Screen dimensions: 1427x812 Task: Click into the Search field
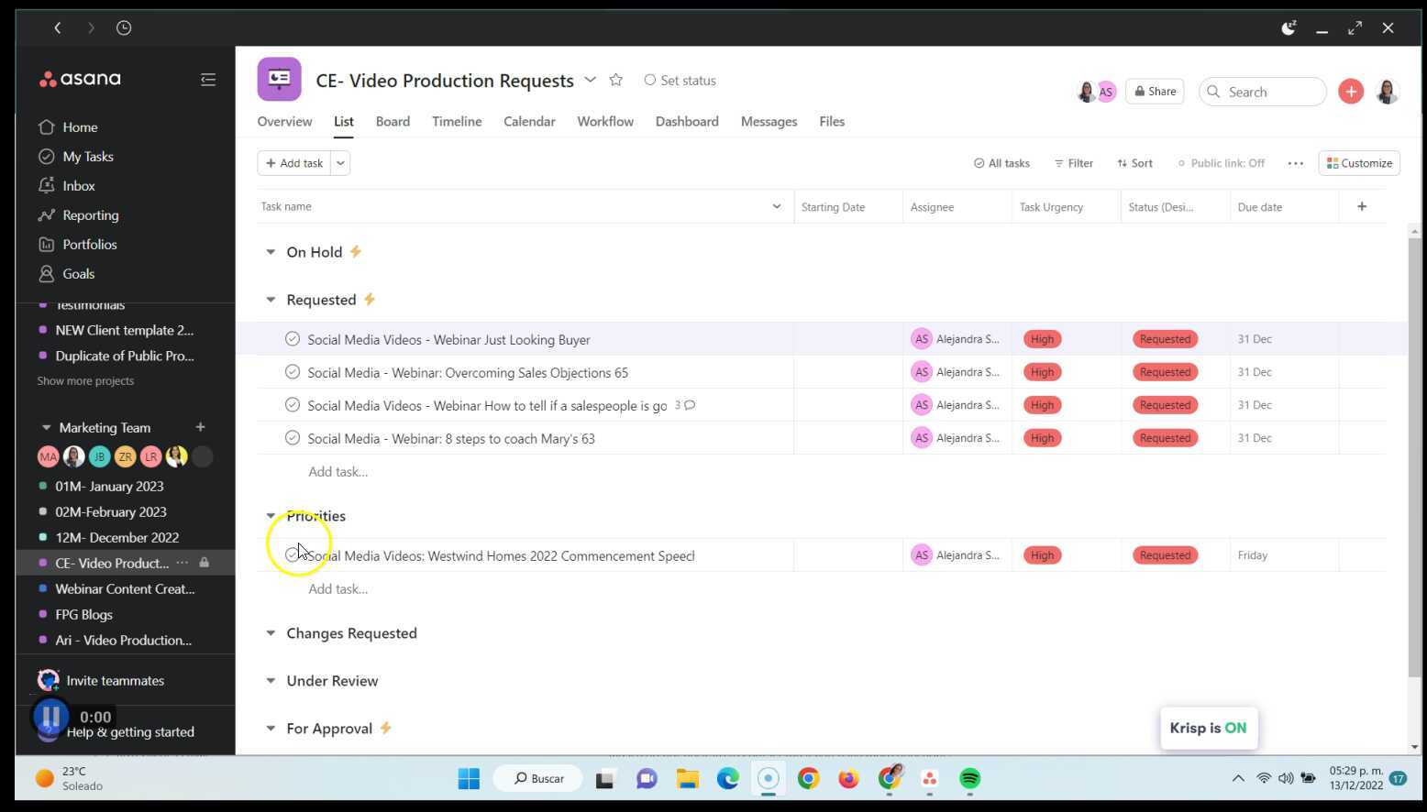pyautogui.click(x=1270, y=92)
